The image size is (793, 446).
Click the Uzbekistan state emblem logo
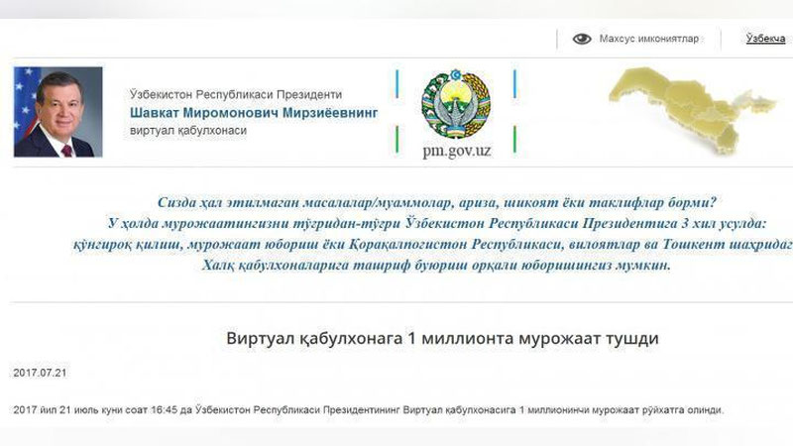[x=455, y=103]
